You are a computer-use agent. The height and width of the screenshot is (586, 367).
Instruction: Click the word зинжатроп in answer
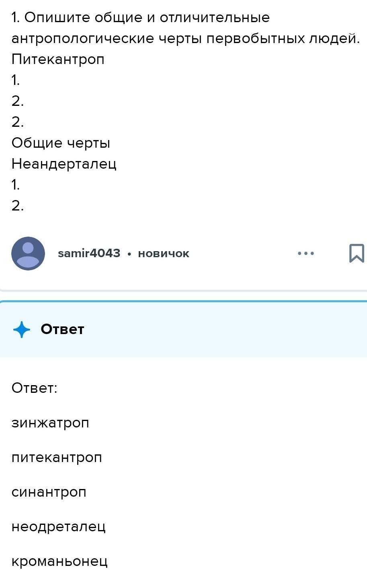point(50,423)
